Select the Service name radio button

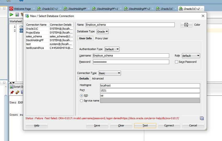coord(81,101)
